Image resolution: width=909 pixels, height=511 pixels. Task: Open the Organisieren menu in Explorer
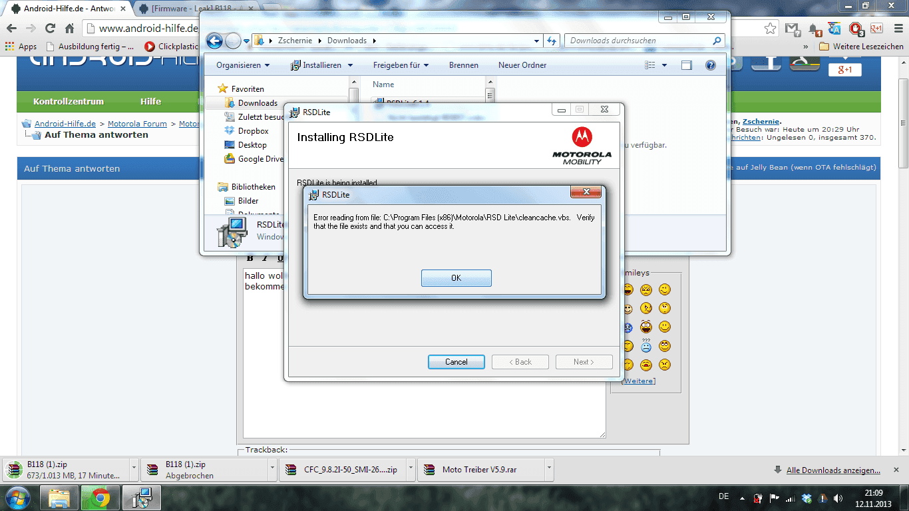(x=243, y=65)
